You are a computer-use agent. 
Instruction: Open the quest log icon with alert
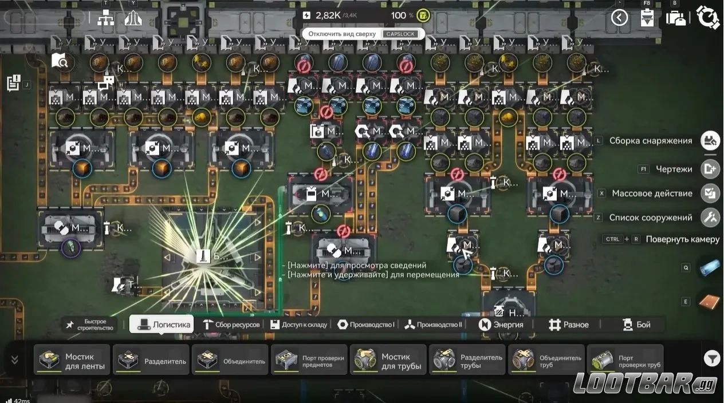coord(14,83)
